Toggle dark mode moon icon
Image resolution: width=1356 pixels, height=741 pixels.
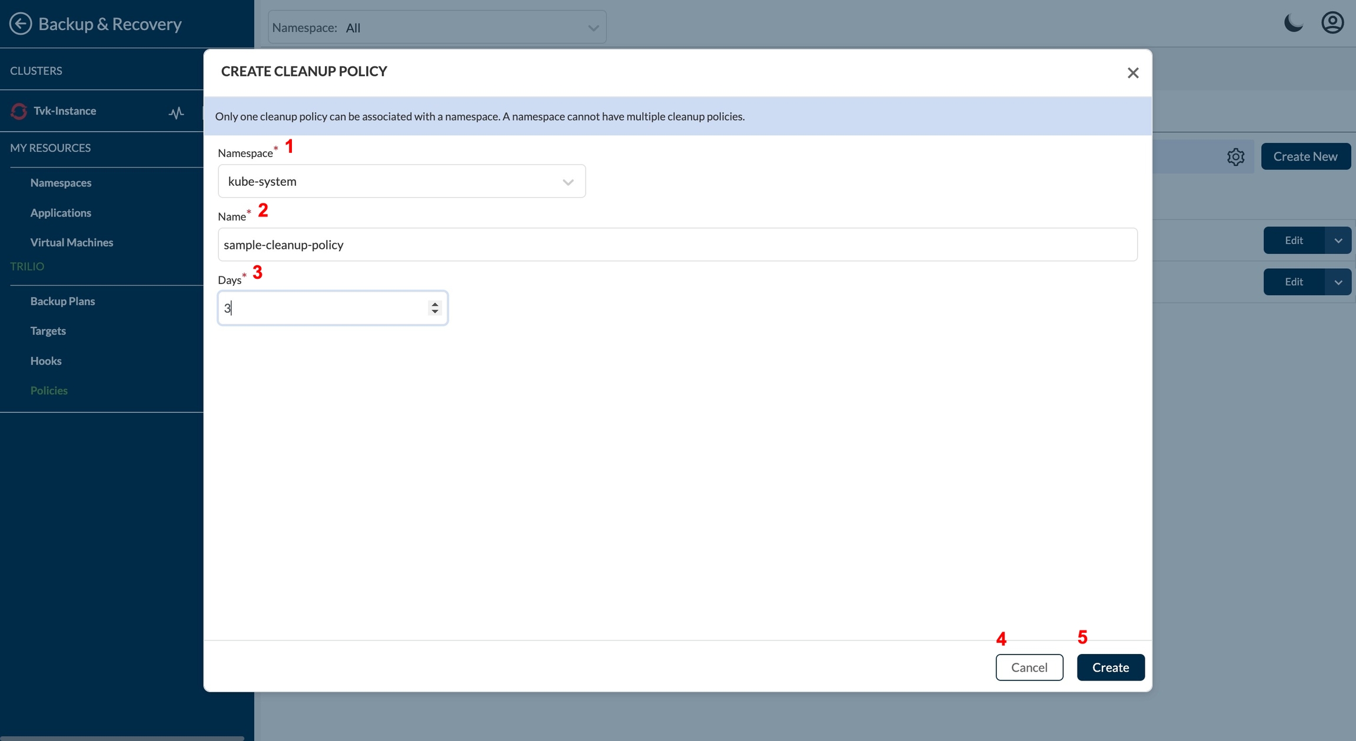tap(1293, 24)
